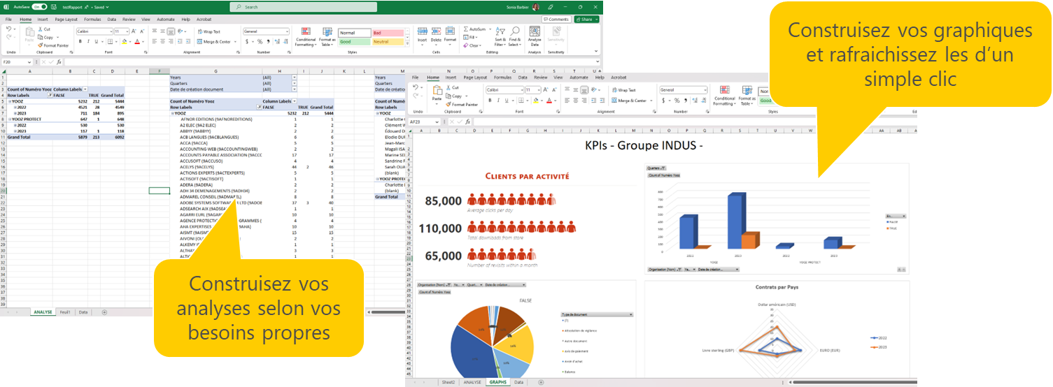Select the GRAPHS sheet tab

point(498,382)
